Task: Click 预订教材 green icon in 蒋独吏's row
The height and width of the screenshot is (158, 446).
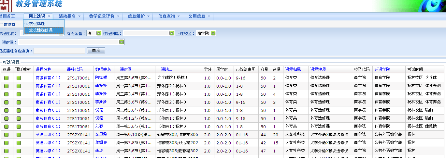Action: click(19, 143)
